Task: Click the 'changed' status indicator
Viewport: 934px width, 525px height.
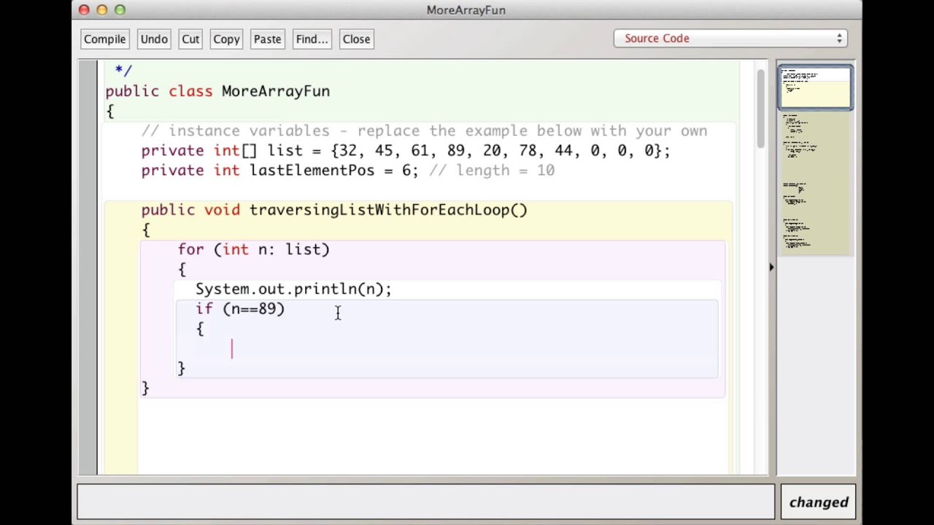Action: 819,502
